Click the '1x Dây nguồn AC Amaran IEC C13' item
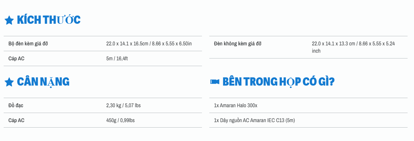This screenshot has height=141, width=414. point(254,120)
